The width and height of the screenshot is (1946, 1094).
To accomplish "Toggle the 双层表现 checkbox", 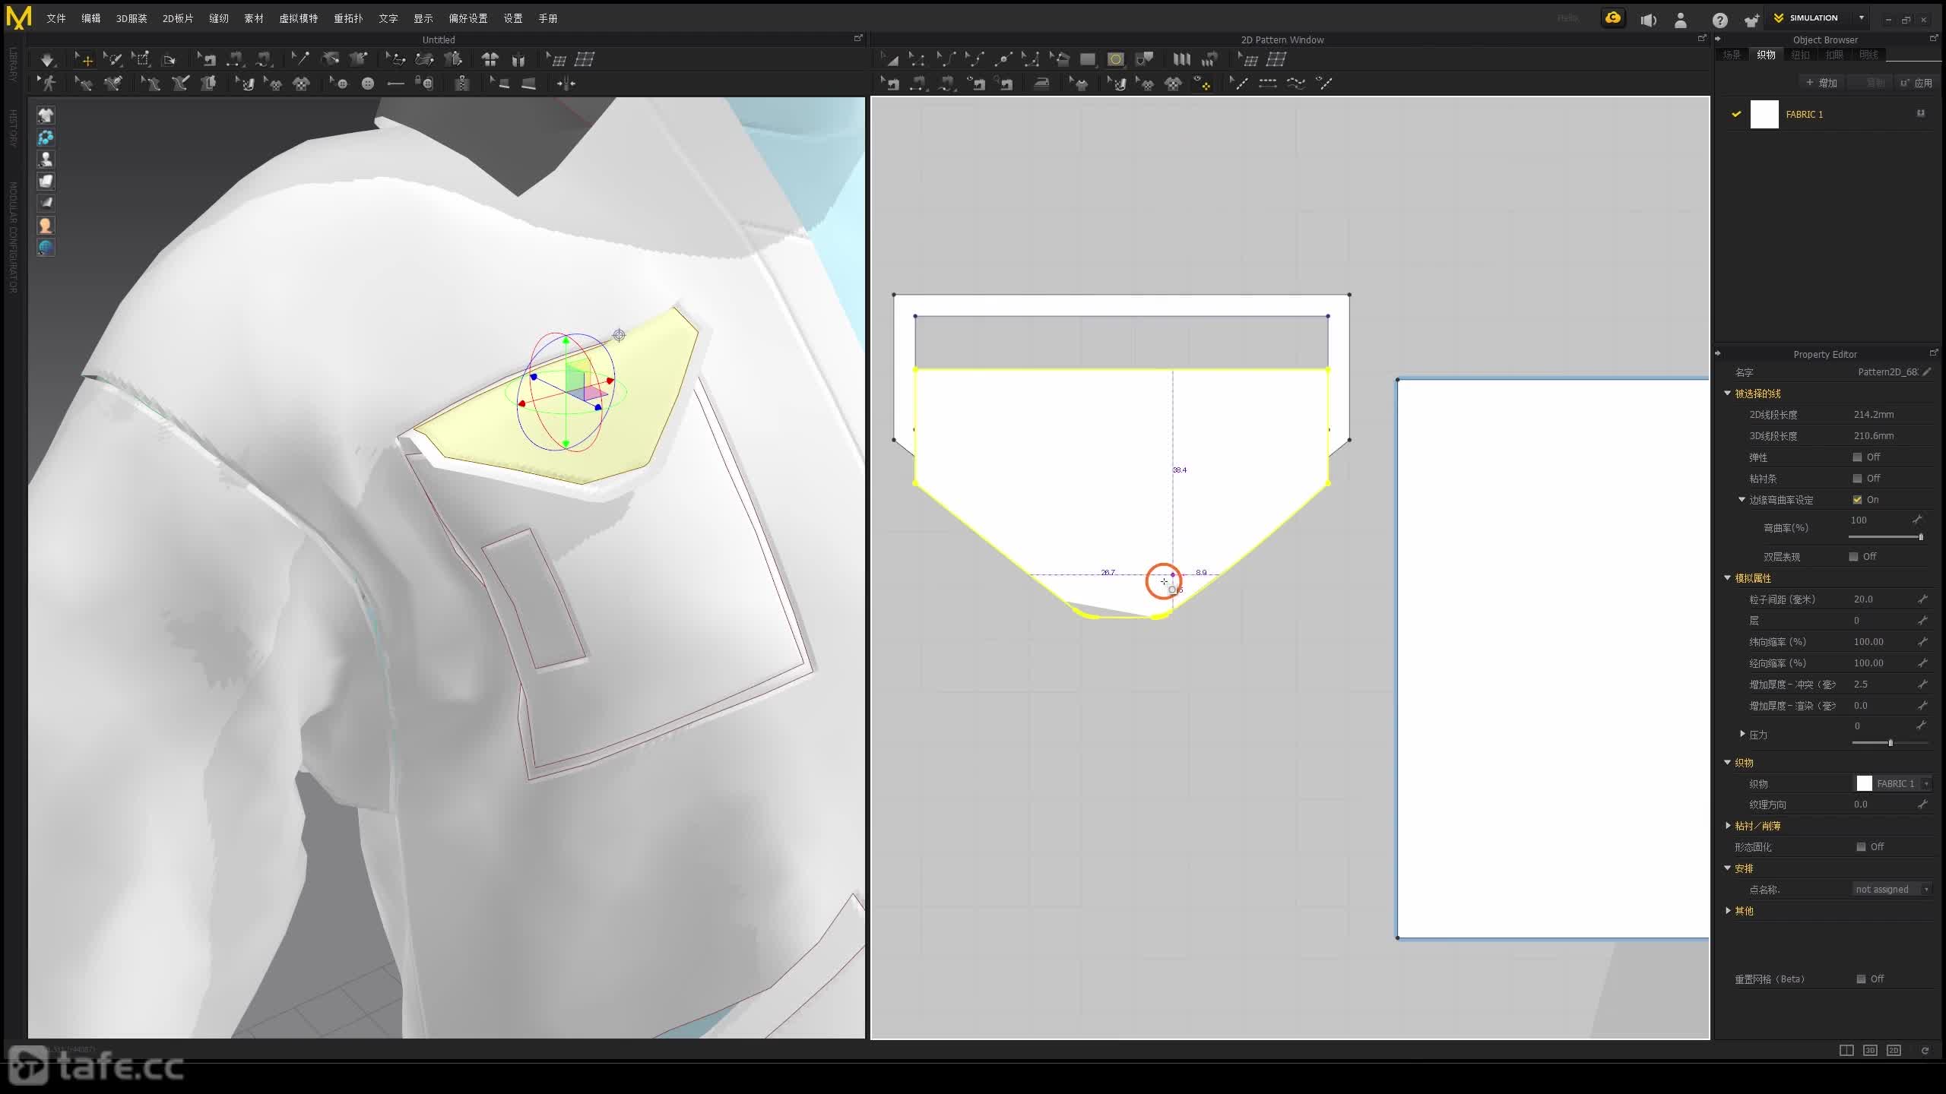I will point(1853,557).
